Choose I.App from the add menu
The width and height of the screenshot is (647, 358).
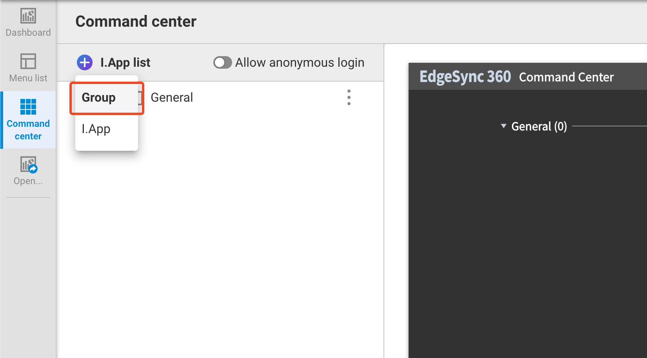tap(96, 129)
